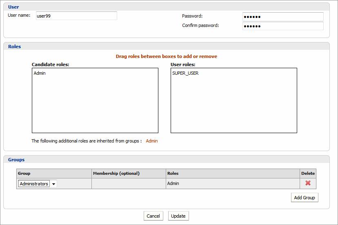
Task: Select SUPER_USER in User roles box
Action: 185,74
